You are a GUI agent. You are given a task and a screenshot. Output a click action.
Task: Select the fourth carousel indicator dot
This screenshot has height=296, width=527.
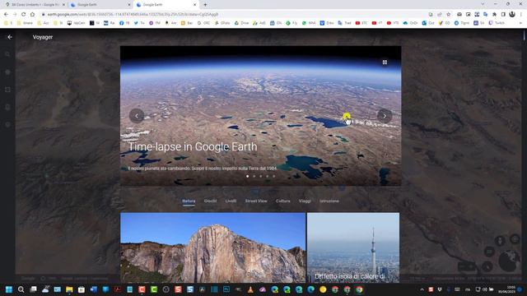pyautogui.click(x=268, y=176)
